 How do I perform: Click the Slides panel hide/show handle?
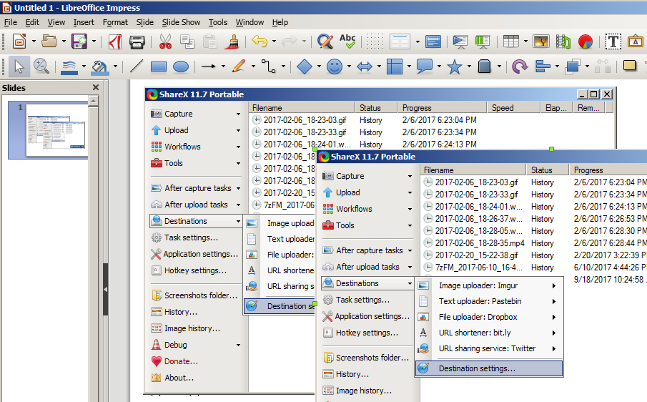(105, 290)
